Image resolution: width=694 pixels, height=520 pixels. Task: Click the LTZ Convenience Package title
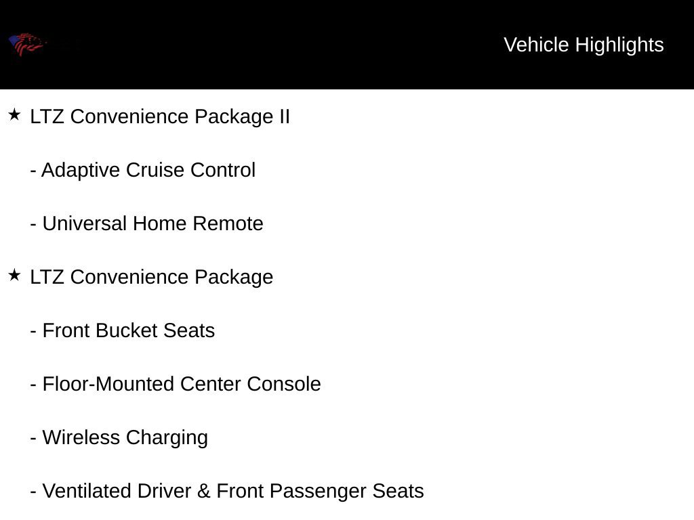[151, 277]
